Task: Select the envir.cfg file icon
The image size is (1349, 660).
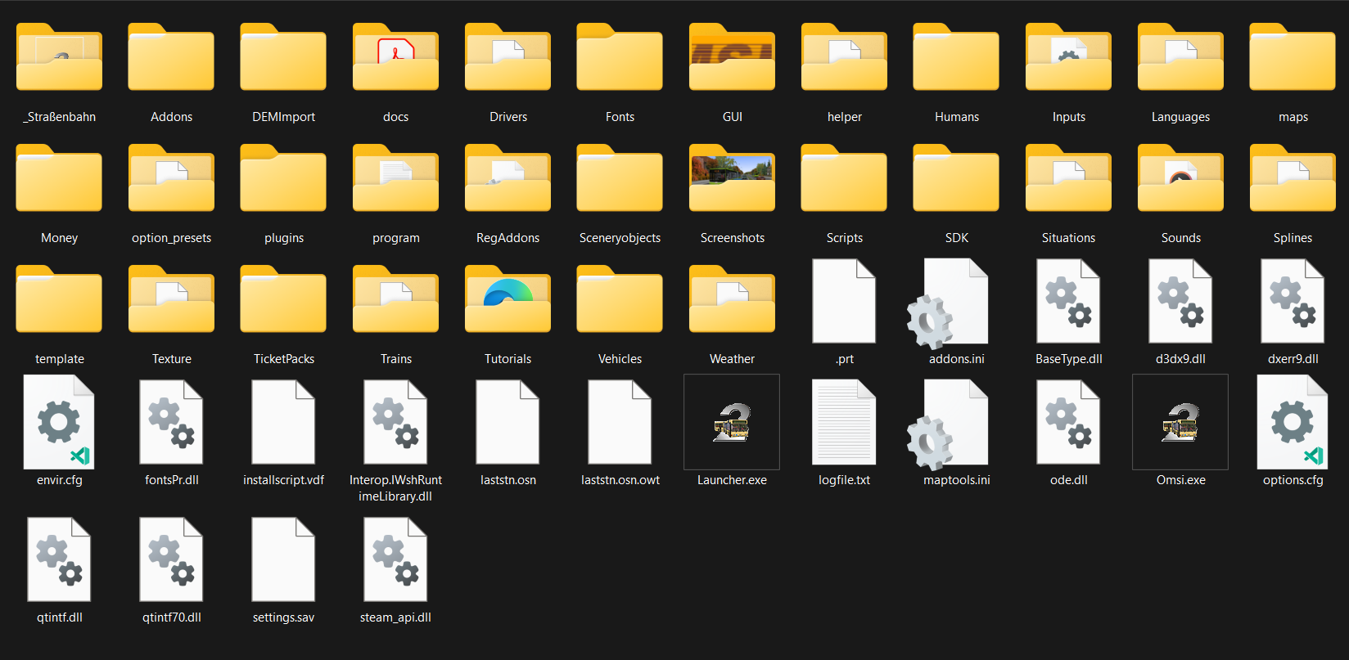Action: [x=59, y=423]
